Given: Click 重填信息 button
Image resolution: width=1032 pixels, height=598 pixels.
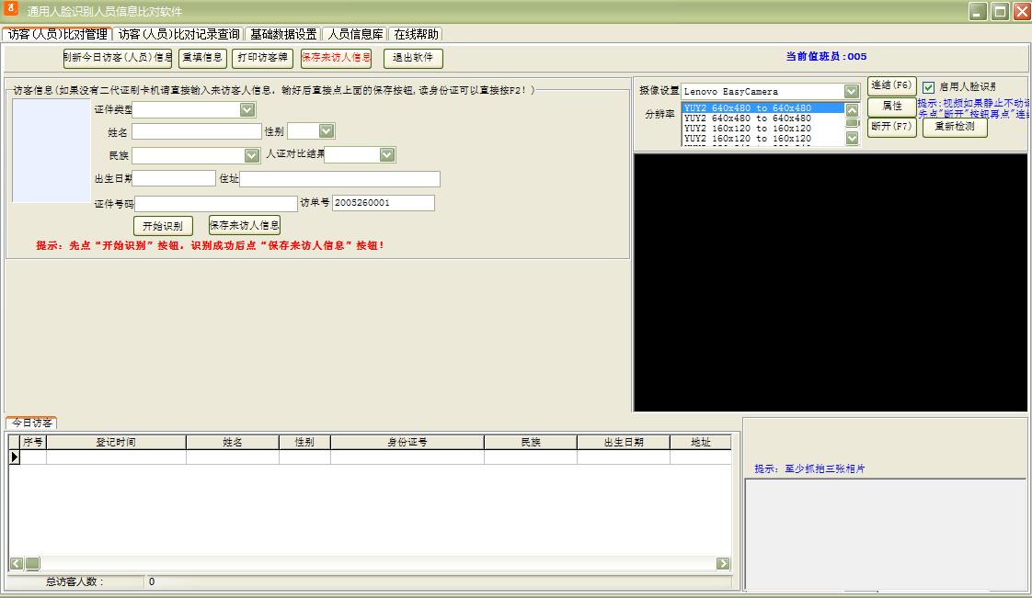Looking at the screenshot, I should 202,58.
